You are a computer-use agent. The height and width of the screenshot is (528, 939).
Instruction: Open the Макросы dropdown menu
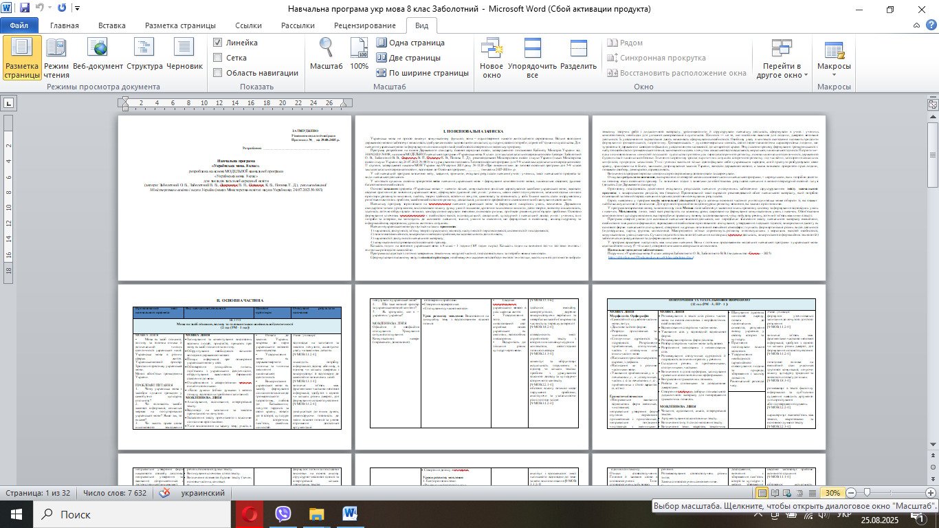click(x=834, y=58)
